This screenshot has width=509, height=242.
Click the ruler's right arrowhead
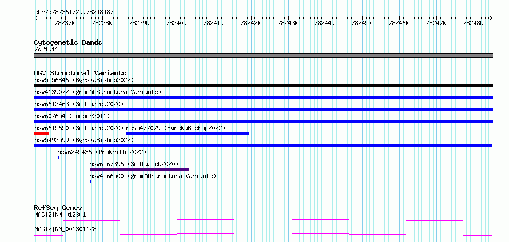491,18
